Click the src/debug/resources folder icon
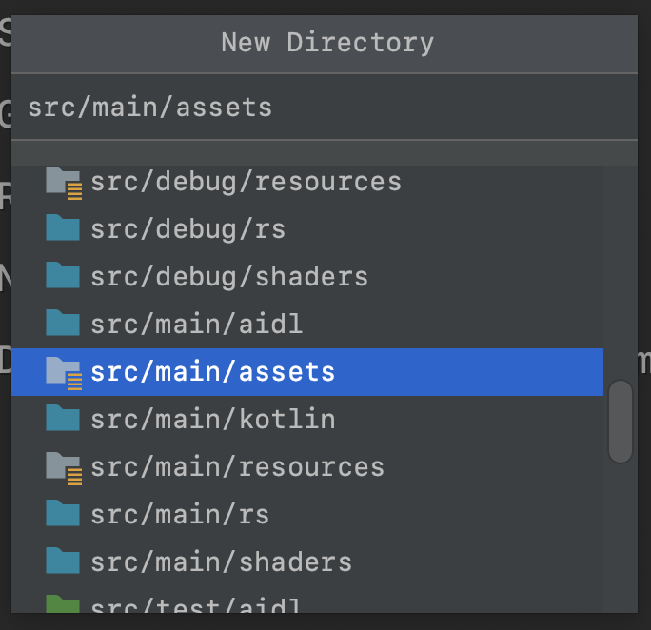This screenshot has height=630, width=651. pos(64,183)
